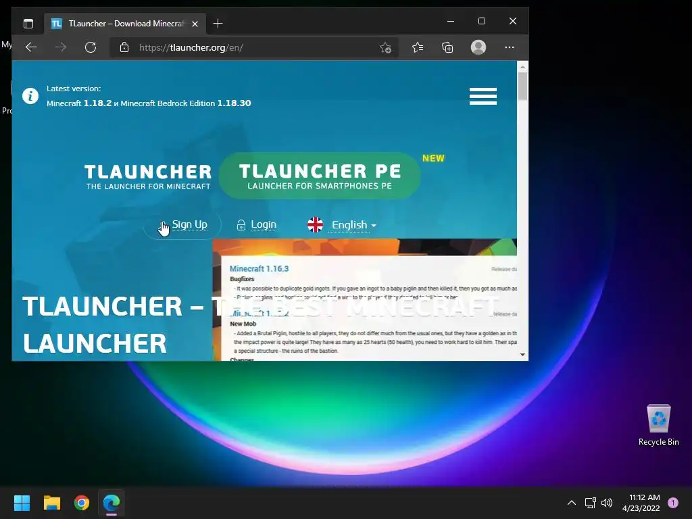
Task: Expand the English language dropdown
Action: [353, 225]
